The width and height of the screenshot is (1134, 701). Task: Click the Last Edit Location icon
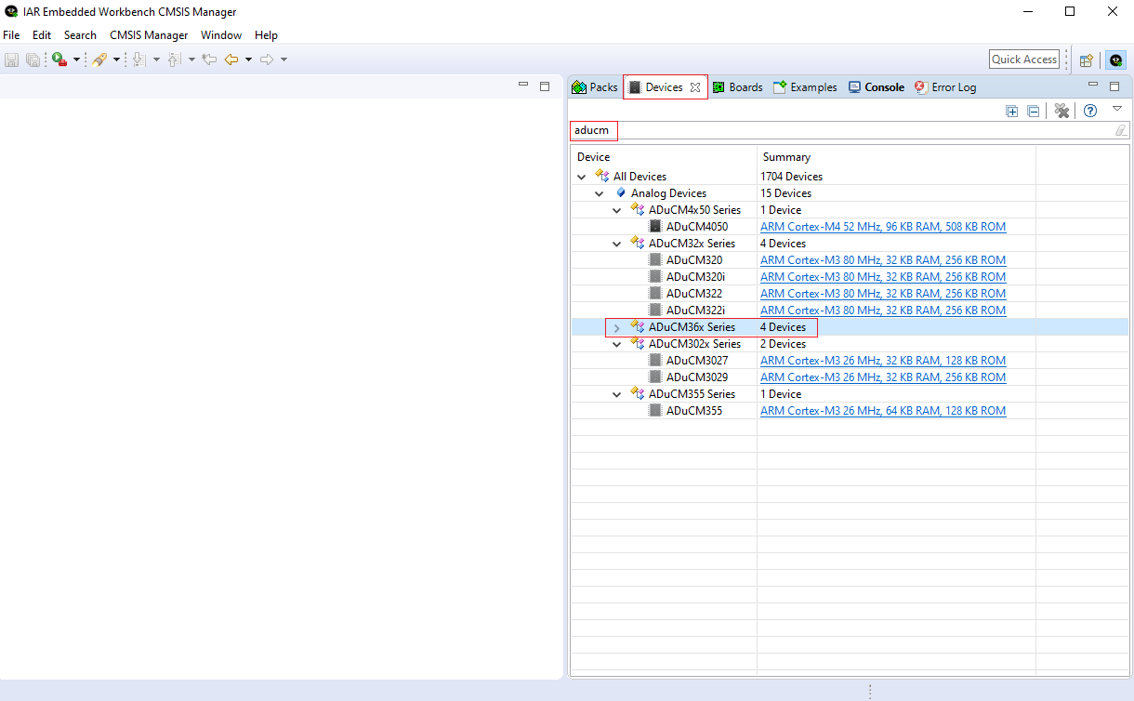point(209,60)
